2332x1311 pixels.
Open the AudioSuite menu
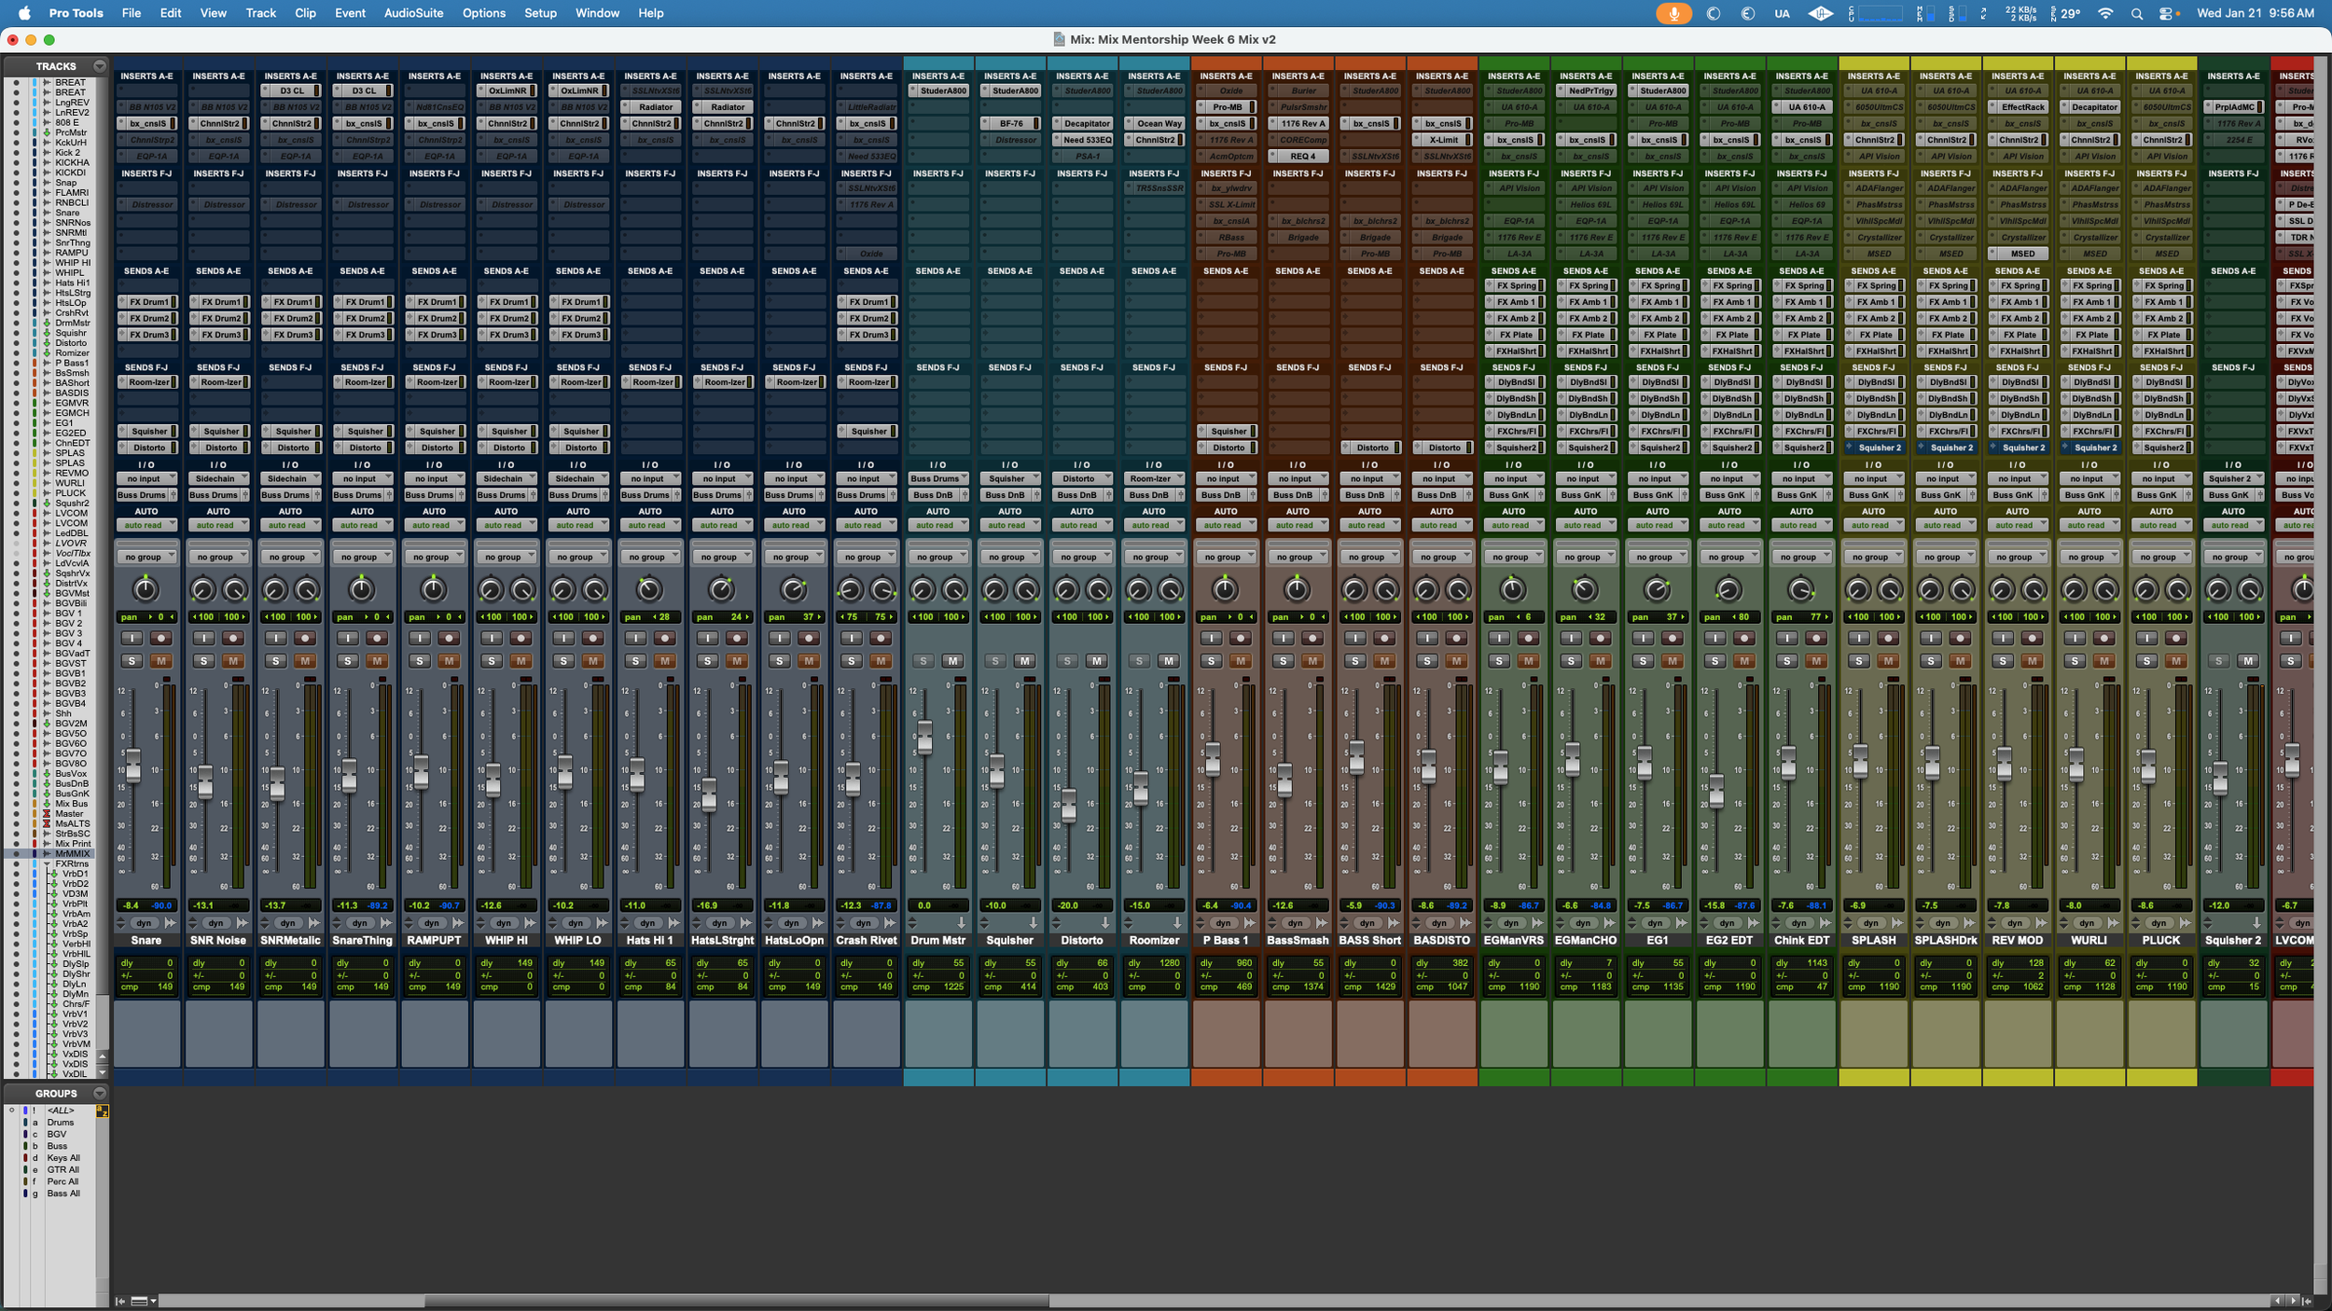(x=413, y=13)
